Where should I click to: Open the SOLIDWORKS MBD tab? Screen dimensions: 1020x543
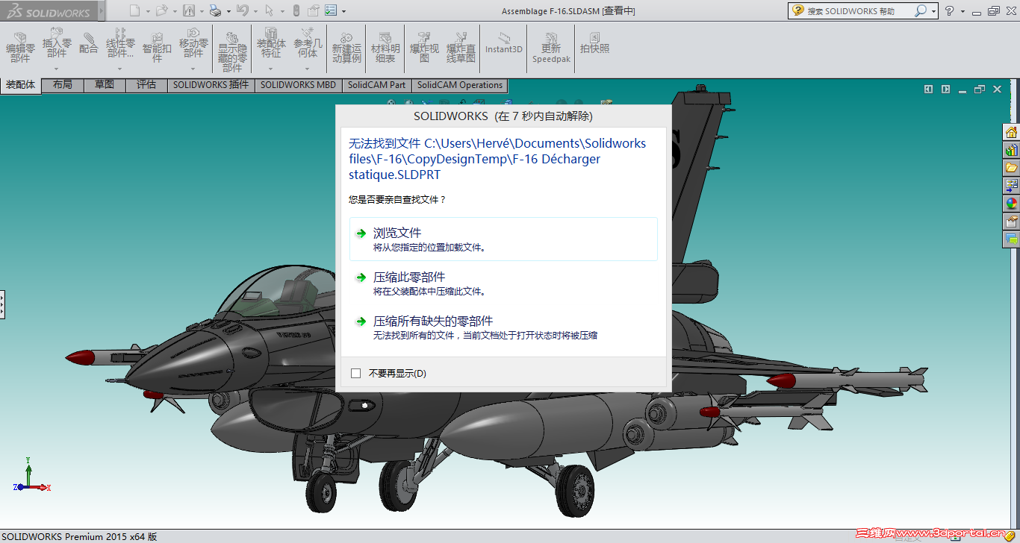tap(298, 85)
